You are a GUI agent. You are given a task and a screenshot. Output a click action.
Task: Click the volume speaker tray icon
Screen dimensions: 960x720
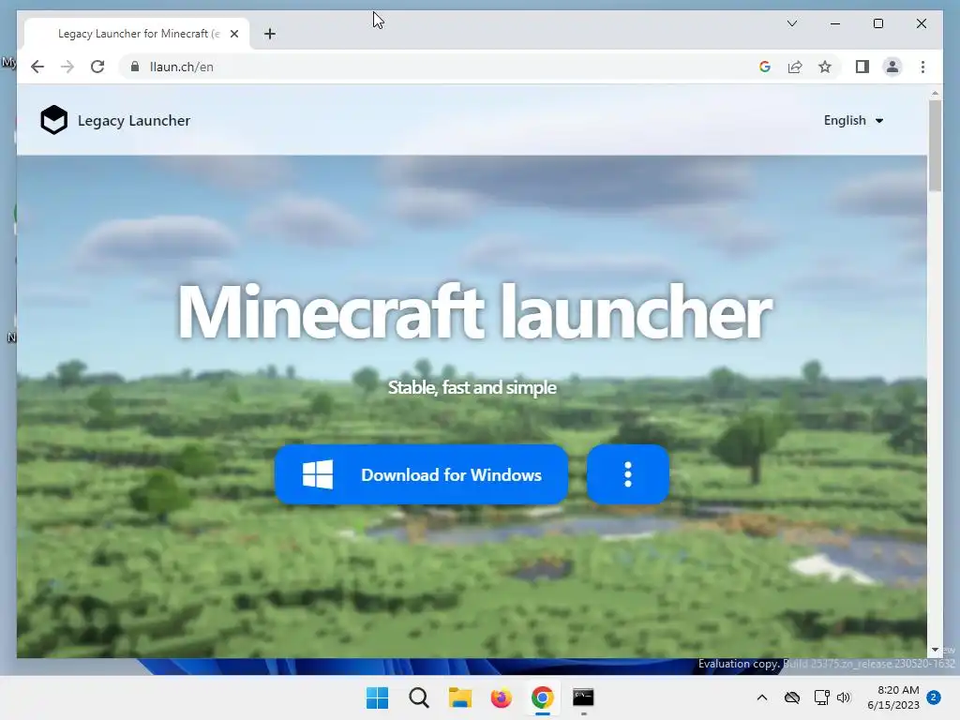coord(844,697)
